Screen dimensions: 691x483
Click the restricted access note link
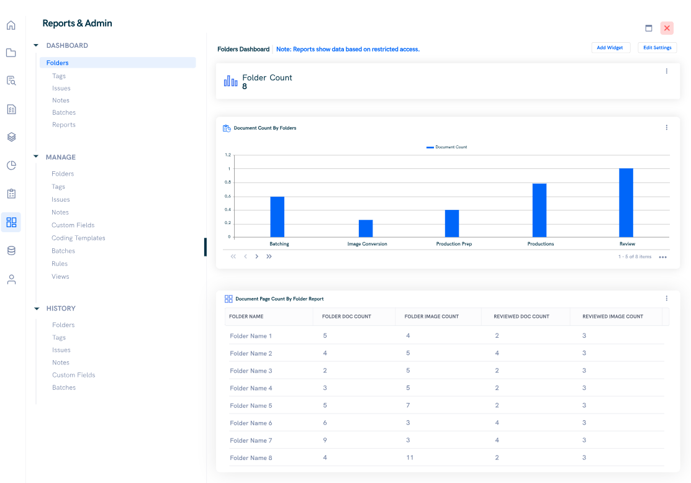pyautogui.click(x=348, y=50)
